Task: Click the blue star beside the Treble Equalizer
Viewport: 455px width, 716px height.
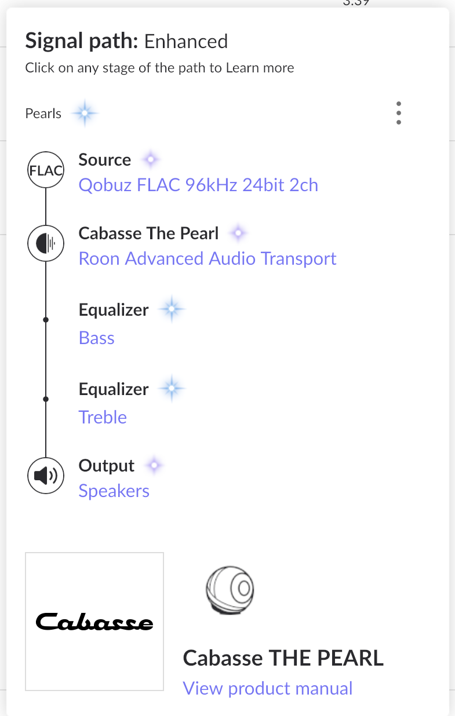Action: [x=171, y=389]
